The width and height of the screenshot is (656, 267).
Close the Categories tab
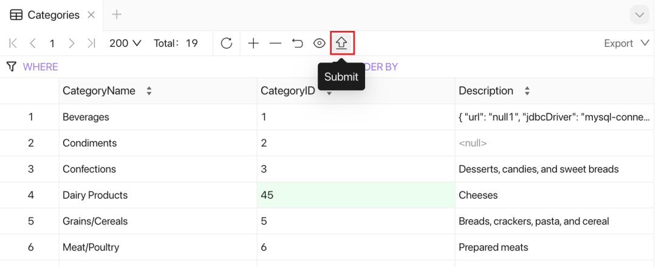point(91,15)
